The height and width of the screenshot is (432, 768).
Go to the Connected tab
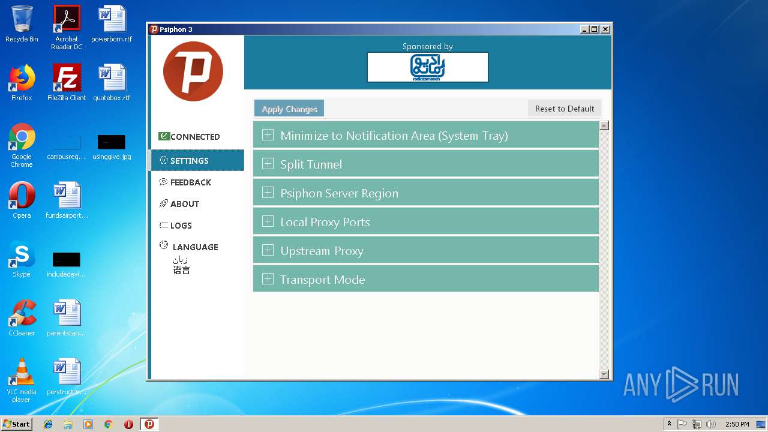[197, 137]
